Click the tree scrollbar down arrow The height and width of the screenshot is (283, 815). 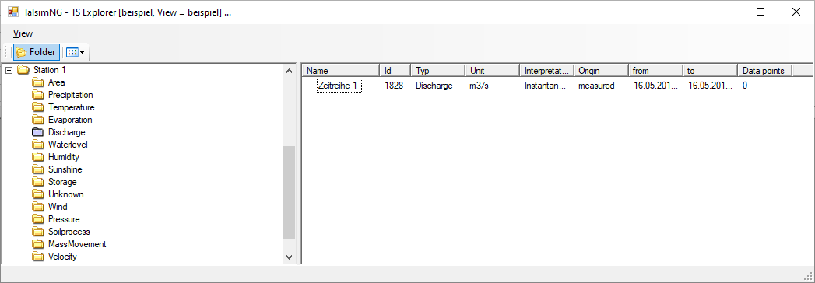pos(290,257)
